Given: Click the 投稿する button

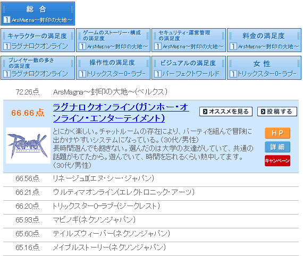Looking at the screenshot, I should tap(277, 112).
